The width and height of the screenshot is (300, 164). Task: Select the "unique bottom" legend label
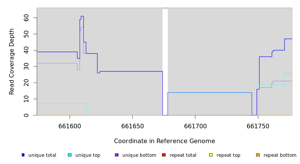pos(139,155)
